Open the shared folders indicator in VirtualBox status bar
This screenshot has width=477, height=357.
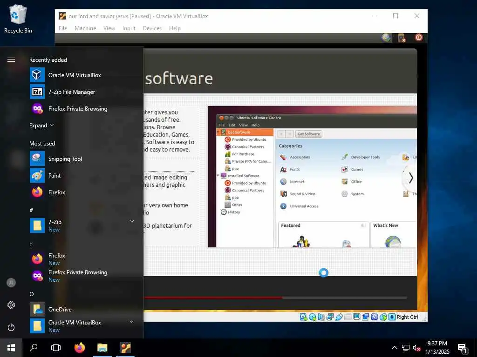point(348,317)
